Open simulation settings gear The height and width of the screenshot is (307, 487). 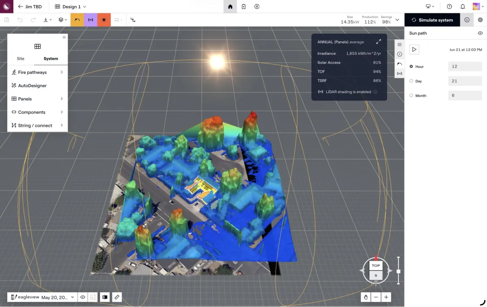[480, 20]
